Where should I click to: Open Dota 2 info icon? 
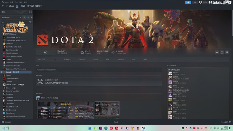(222, 52)
